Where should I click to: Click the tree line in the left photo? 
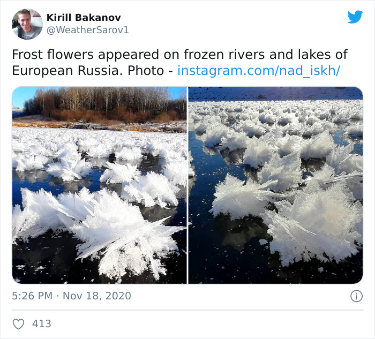(102, 104)
